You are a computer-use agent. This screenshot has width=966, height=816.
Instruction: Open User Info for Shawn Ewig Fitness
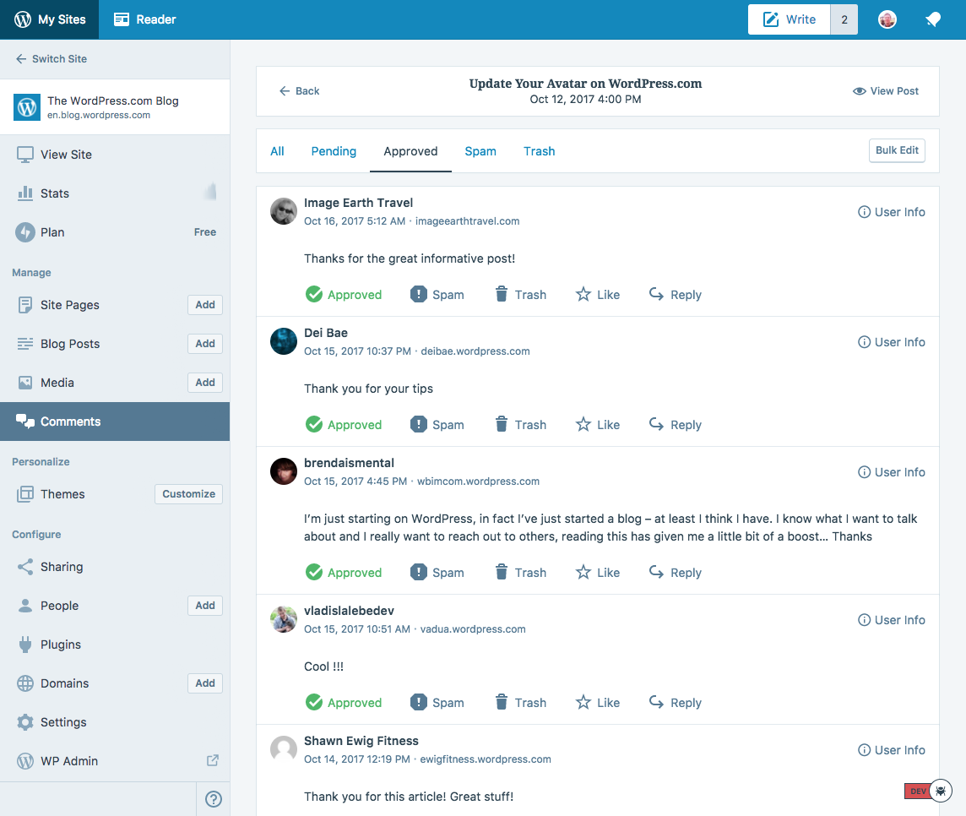892,750
